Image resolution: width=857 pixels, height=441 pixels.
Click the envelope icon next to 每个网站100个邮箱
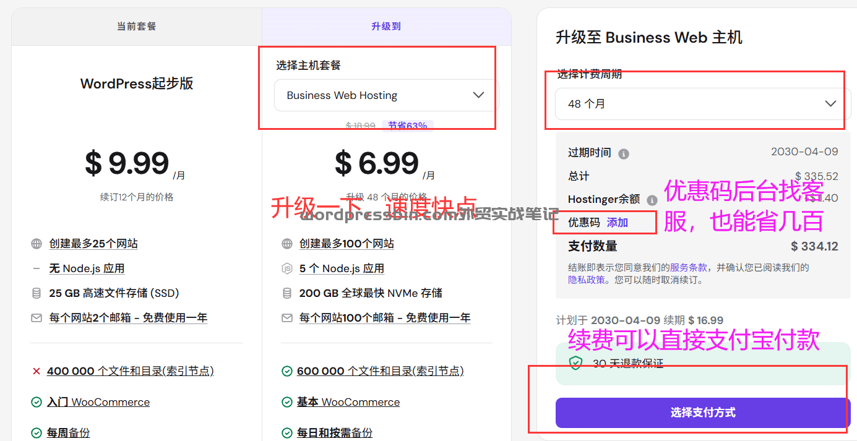tap(286, 317)
